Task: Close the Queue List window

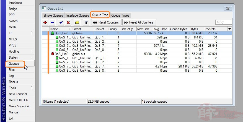Action: 228,8
